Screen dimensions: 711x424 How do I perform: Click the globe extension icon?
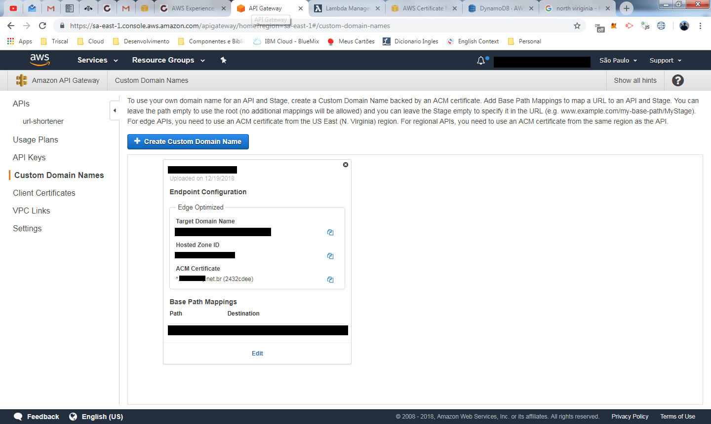[661, 26]
